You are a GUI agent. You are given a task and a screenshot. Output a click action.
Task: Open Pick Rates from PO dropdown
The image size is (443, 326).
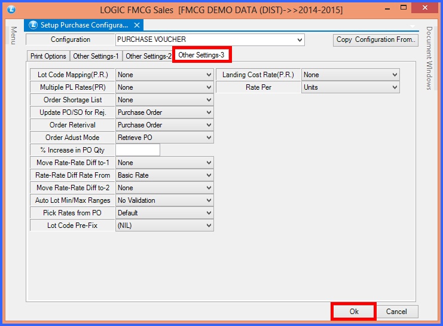(164, 212)
